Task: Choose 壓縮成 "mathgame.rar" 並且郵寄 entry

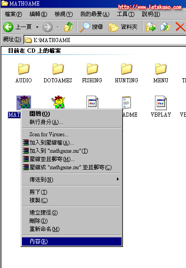Action: [x=72, y=167]
